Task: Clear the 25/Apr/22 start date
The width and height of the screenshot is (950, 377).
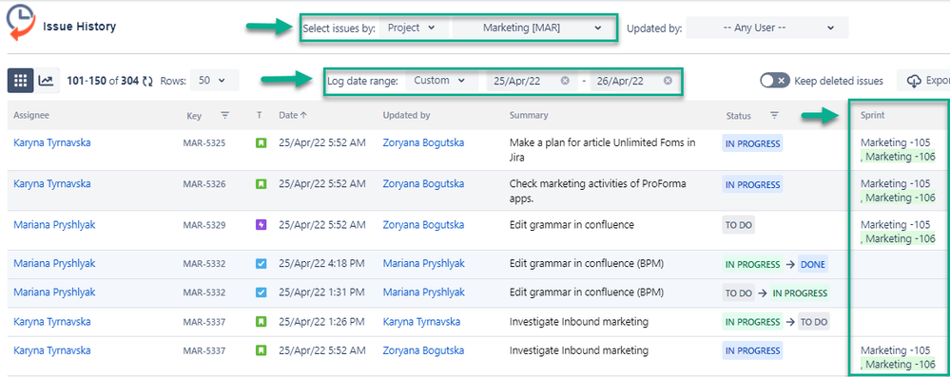Action: pyautogui.click(x=565, y=81)
